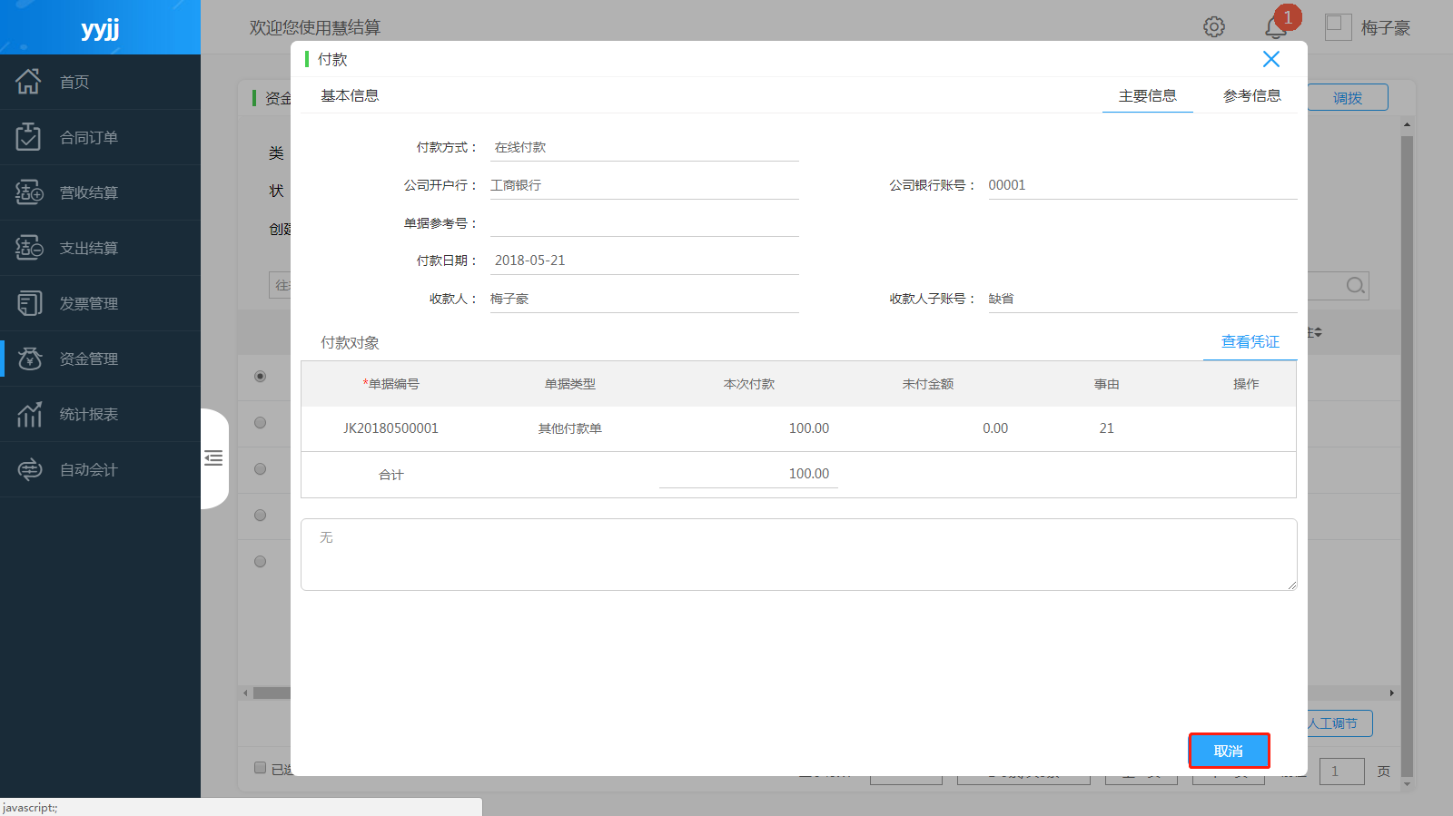
Task: Click the 人工调节 button behind dialog
Action: click(x=1339, y=723)
